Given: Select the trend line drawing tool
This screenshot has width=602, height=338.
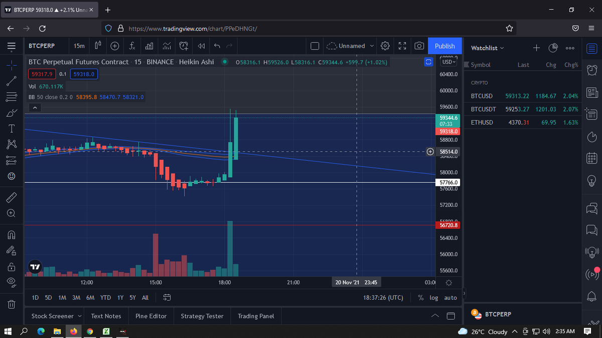Looking at the screenshot, I should (11, 81).
